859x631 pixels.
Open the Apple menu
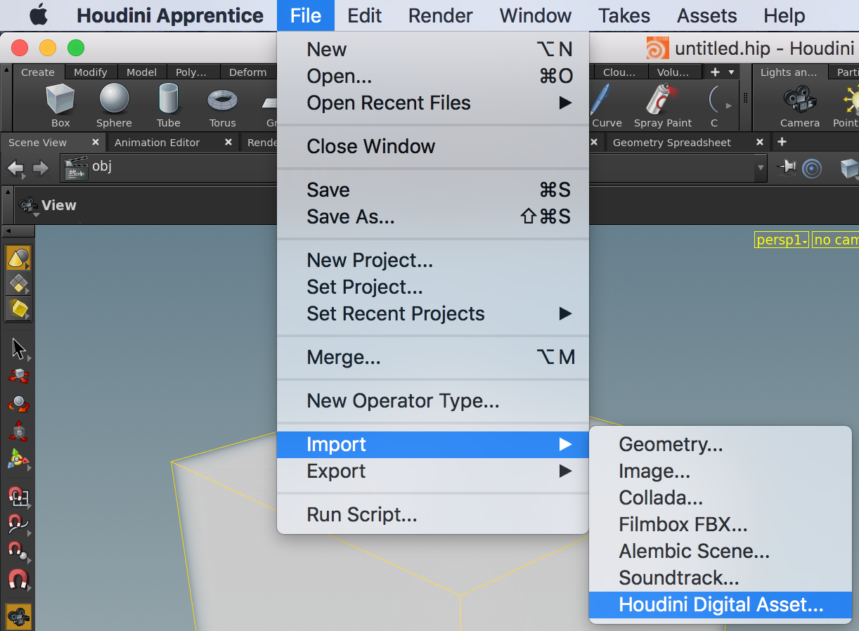(38, 15)
